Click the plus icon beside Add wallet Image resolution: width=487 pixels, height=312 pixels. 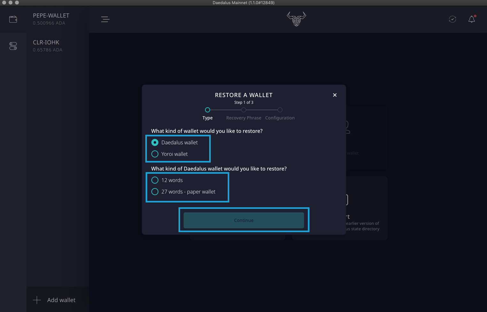[x=37, y=300]
